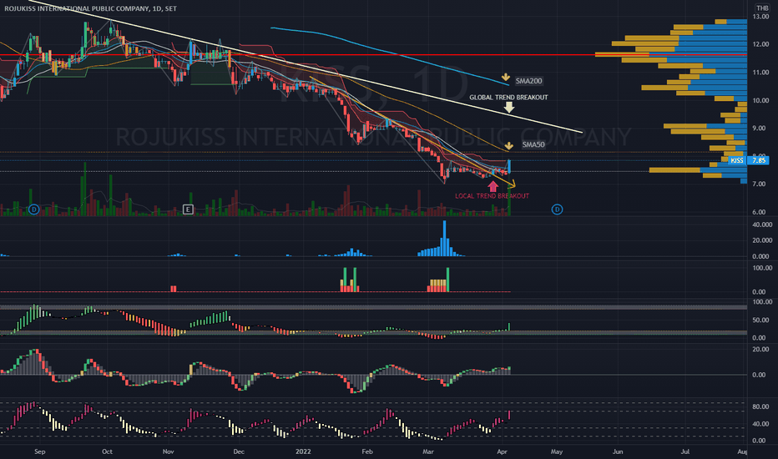The width and height of the screenshot is (778, 459).
Task: Click the Jul label on time axis
Action: point(685,451)
